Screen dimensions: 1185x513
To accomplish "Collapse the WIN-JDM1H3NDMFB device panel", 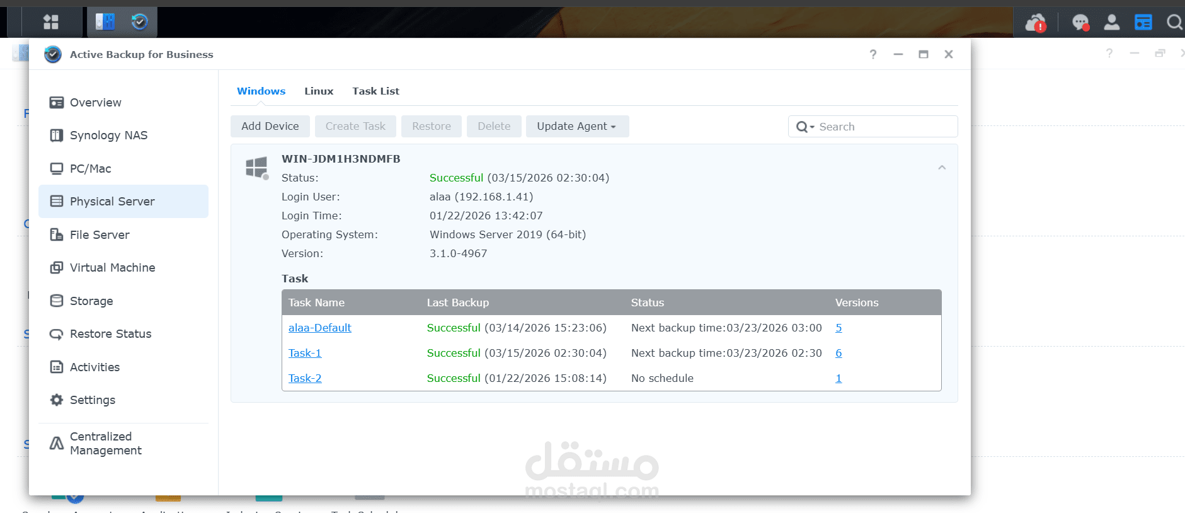I will coord(942,168).
